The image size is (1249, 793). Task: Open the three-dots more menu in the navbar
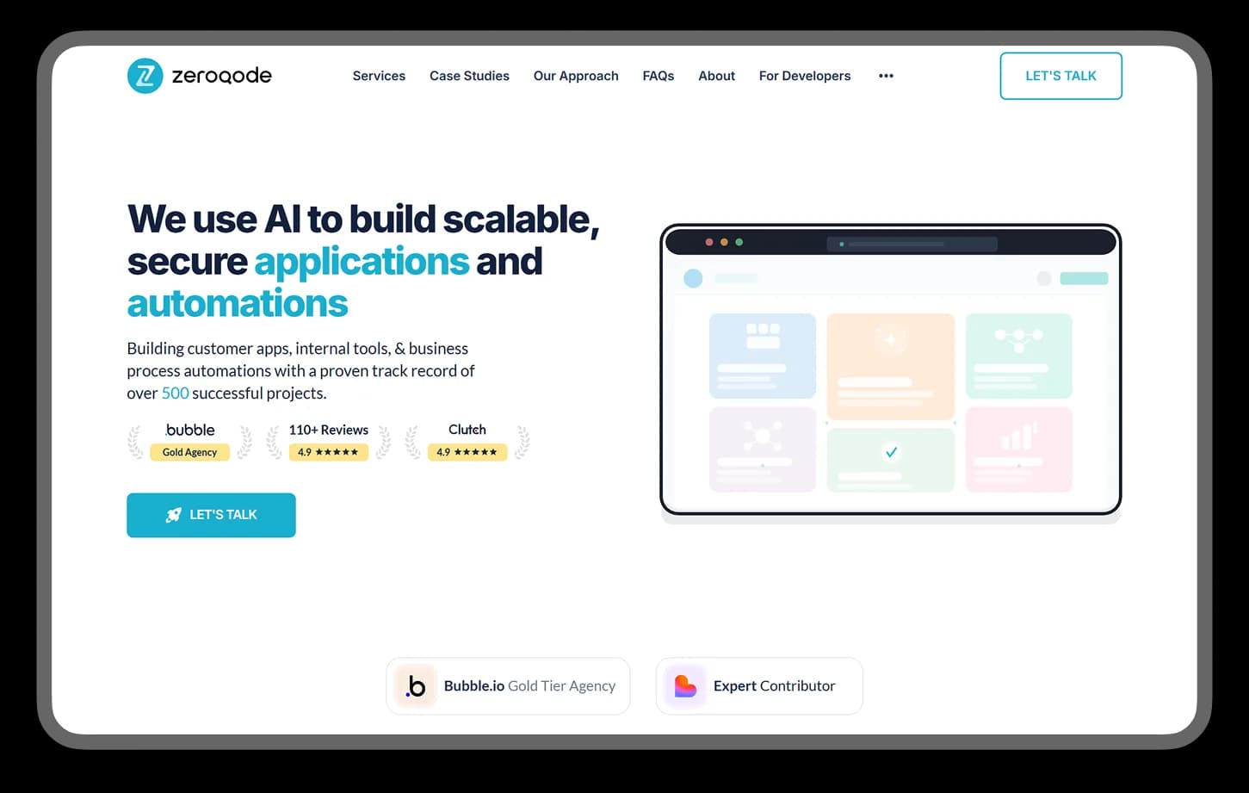pos(886,76)
